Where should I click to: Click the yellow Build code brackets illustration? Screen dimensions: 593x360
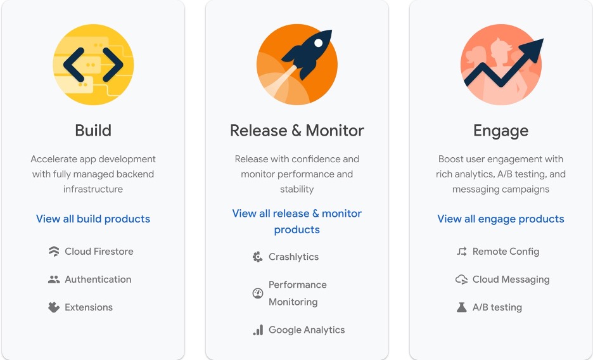point(93,65)
